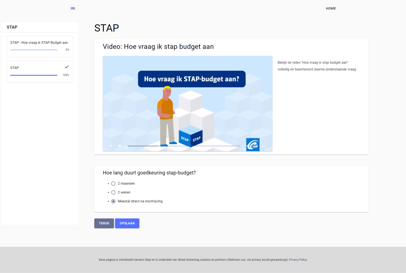Click the 0% progress bar
Viewport: 406px width, 273px height.
click(34, 50)
